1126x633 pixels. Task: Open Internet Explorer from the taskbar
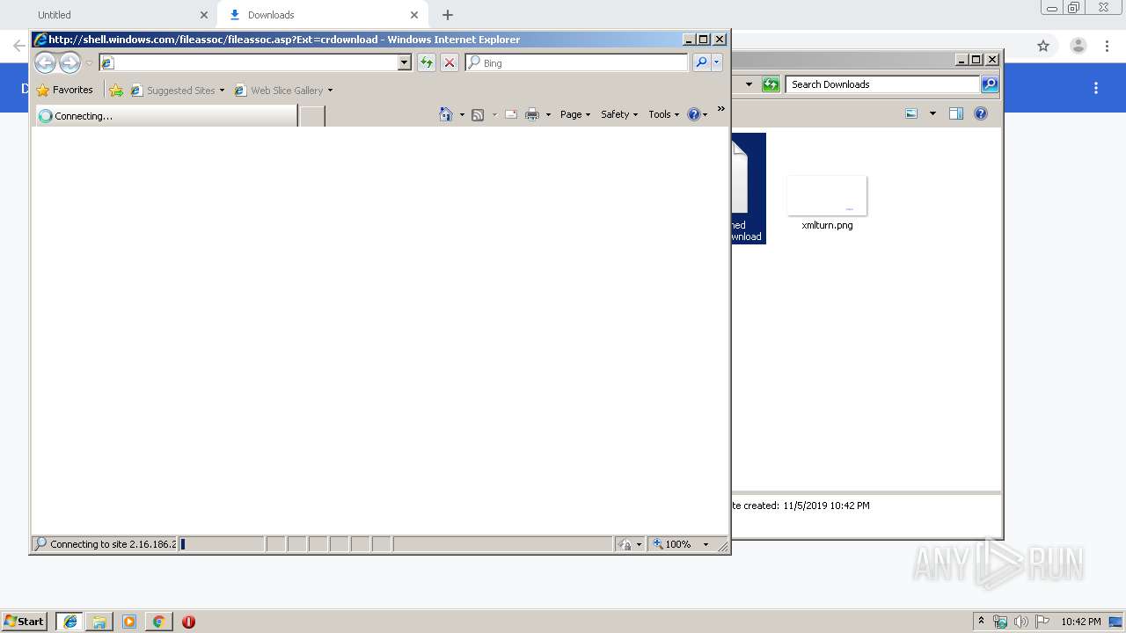click(69, 621)
